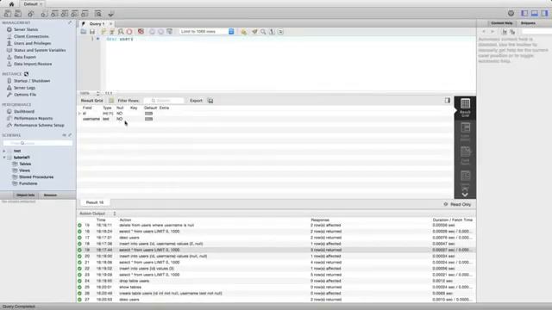552x310 pixels.
Task: Execute the query with lightning bolt icon
Action: pyautogui.click(x=103, y=32)
